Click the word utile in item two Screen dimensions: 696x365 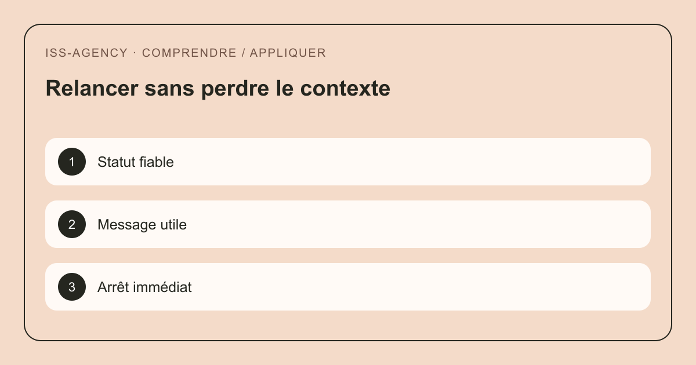pyautogui.click(x=171, y=225)
